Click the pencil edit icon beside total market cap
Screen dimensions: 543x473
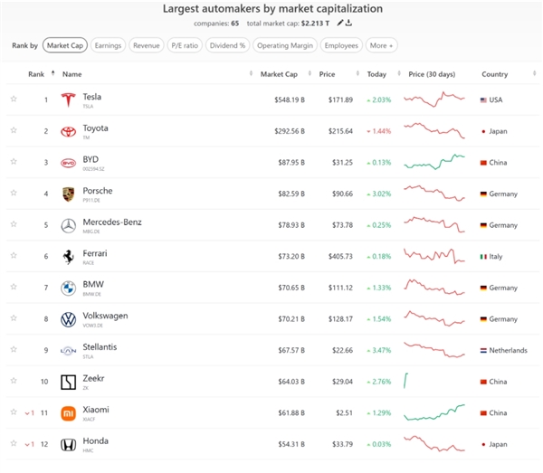pyautogui.click(x=339, y=23)
